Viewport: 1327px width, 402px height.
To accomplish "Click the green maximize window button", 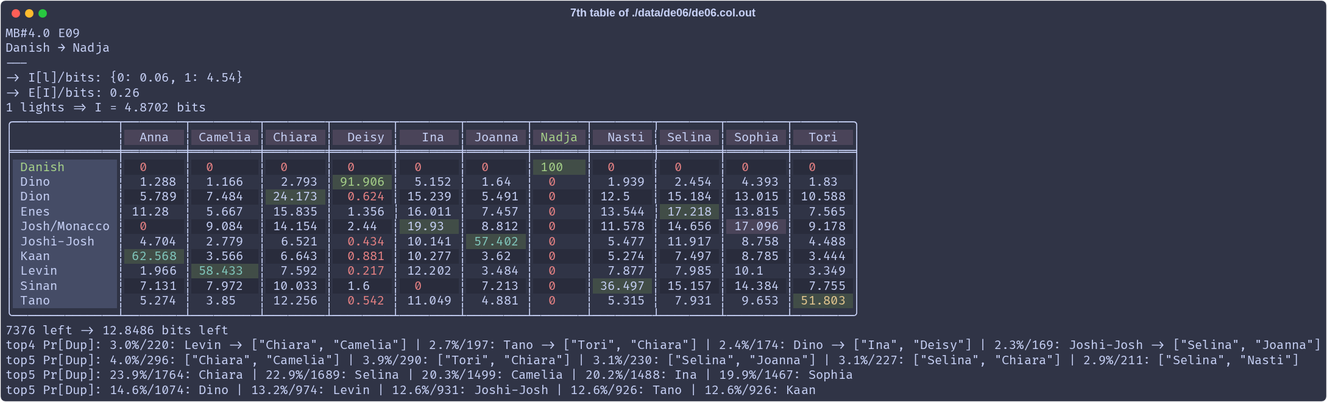I will (x=43, y=13).
